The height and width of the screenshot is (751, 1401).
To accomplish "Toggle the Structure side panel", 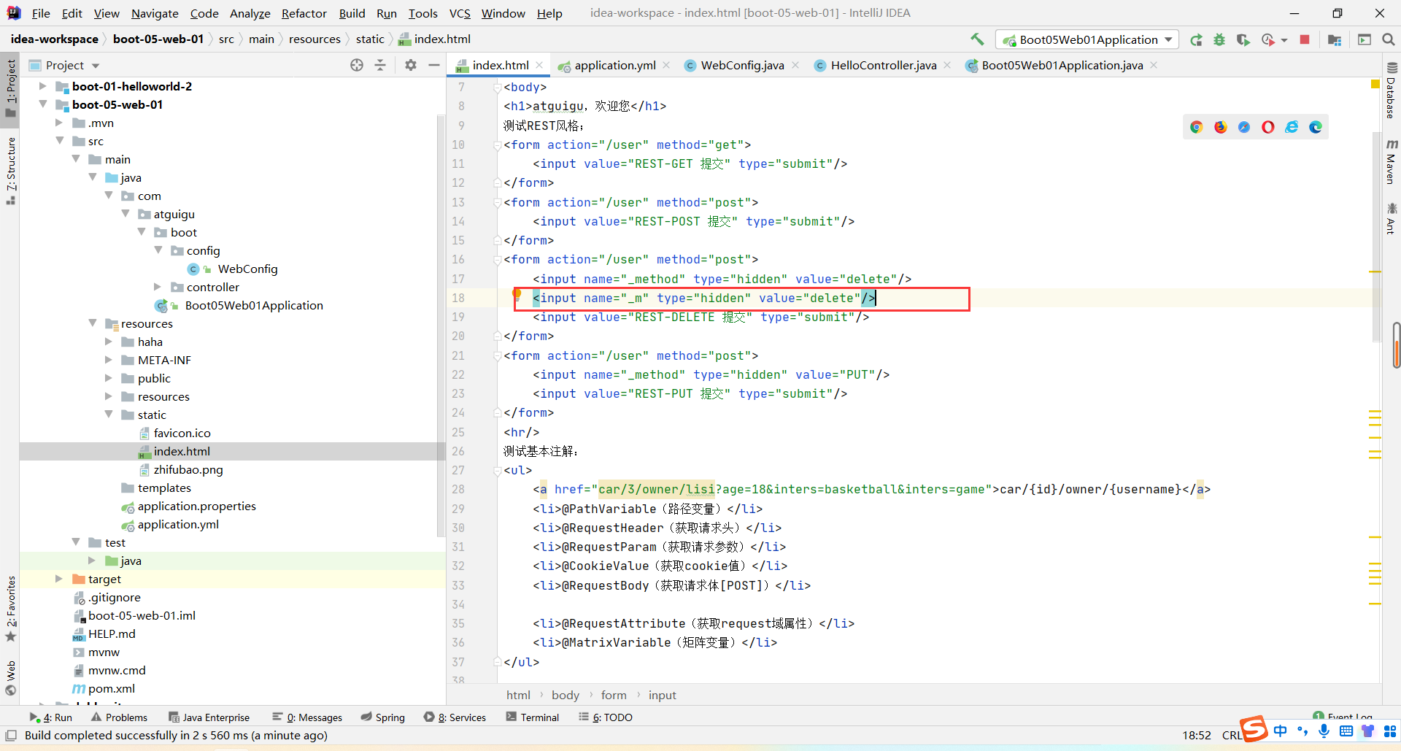I will 10,169.
